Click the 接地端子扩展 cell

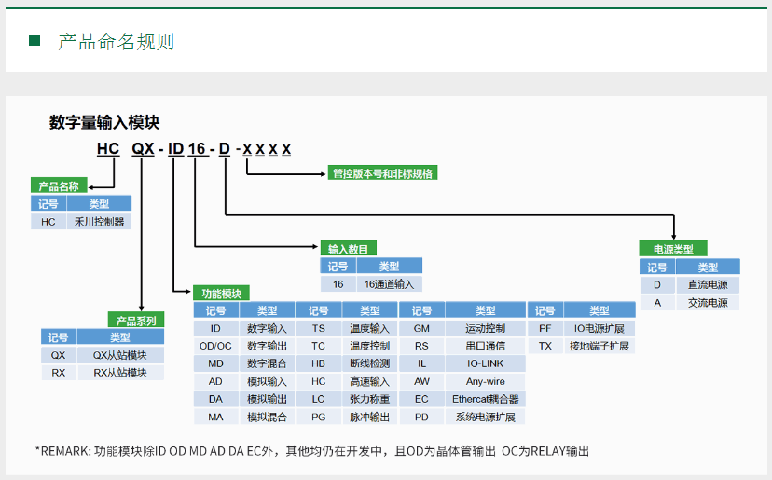click(x=600, y=346)
